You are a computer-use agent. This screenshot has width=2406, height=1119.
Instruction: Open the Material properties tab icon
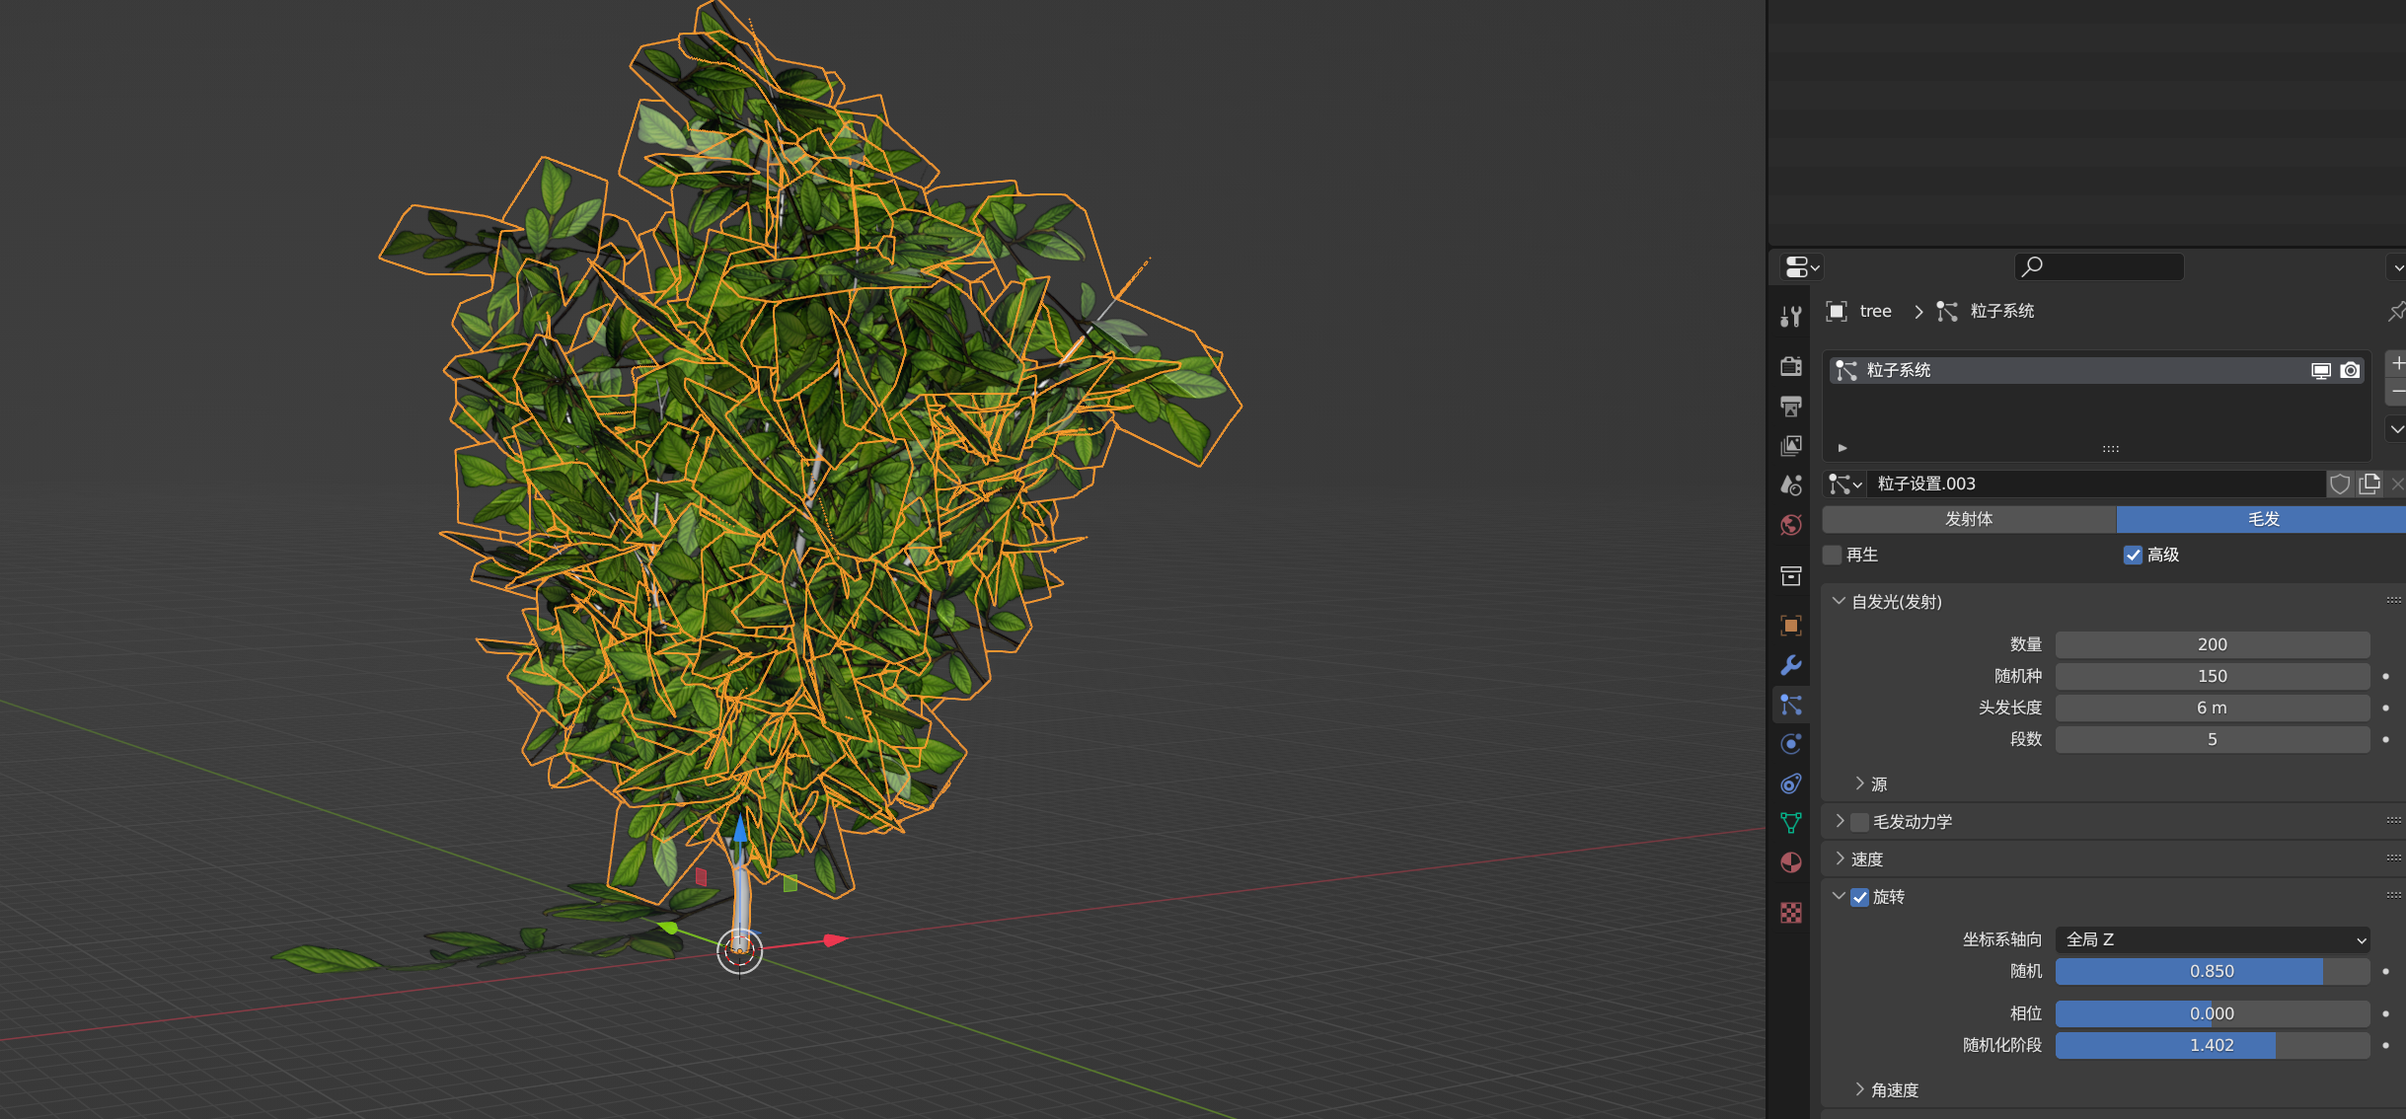point(1791,862)
